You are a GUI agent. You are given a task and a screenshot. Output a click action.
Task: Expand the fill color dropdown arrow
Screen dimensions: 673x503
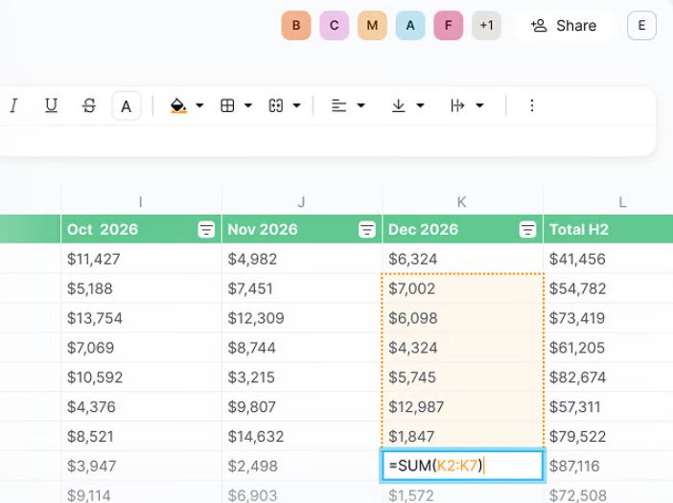[199, 105]
